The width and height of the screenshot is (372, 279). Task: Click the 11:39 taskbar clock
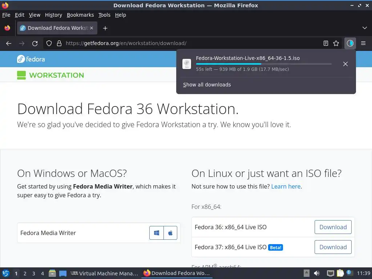click(x=363, y=273)
